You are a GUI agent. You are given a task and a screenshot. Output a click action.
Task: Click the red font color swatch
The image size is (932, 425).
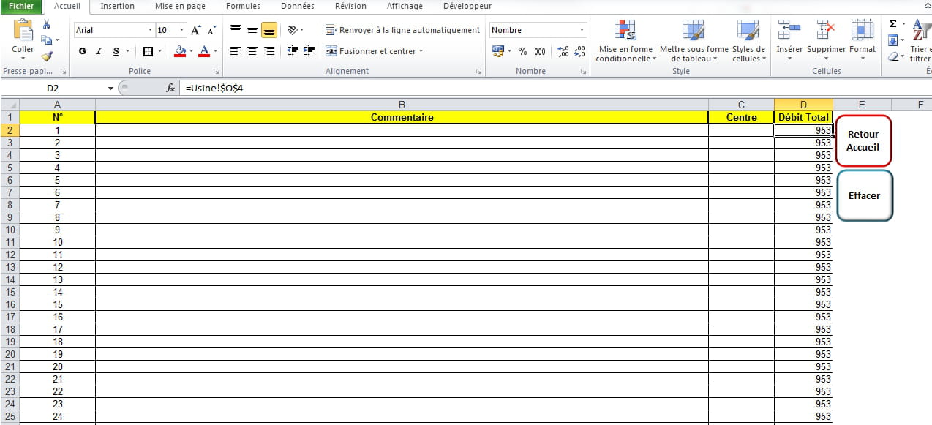coord(203,51)
